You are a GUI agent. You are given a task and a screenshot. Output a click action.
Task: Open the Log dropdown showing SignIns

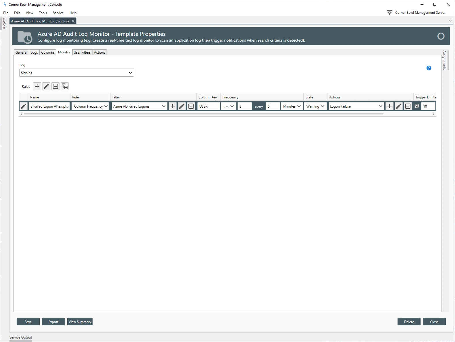[x=76, y=73]
